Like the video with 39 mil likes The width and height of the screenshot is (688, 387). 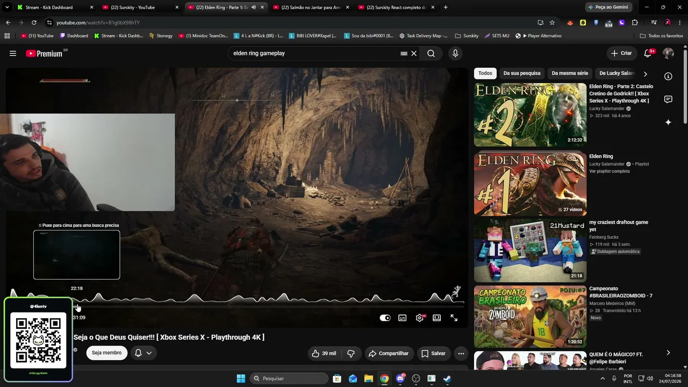tap(324, 353)
